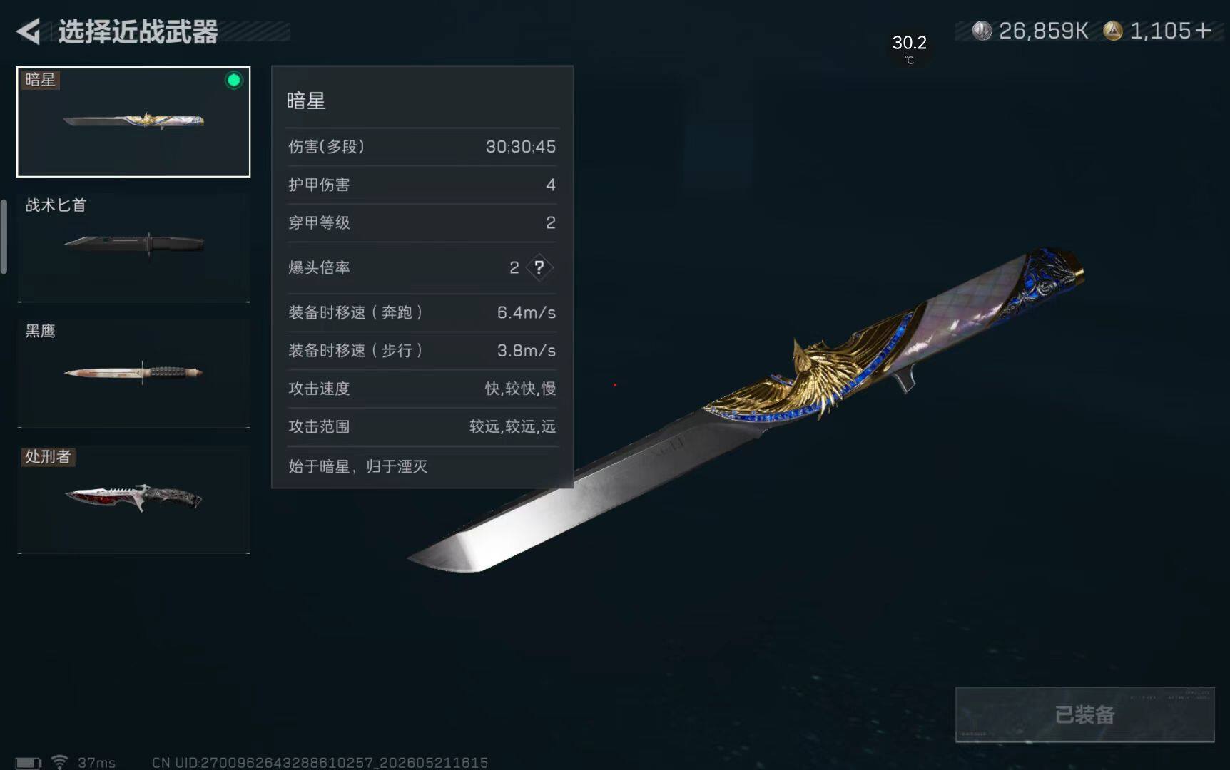1230x770 pixels.
Task: Click the 30.2 temperature overlay
Action: coord(909,48)
